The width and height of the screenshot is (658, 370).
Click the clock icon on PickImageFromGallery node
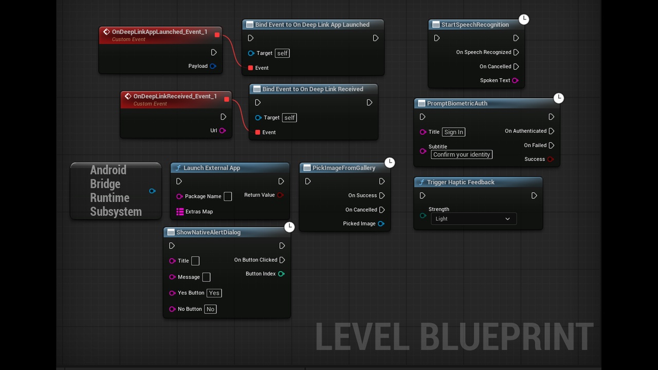[x=390, y=162]
